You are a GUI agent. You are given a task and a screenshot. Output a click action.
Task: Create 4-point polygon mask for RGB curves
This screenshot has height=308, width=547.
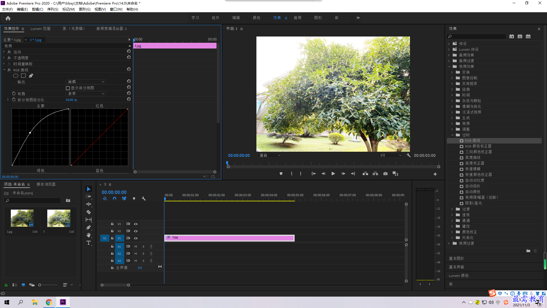pyautogui.click(x=23, y=76)
